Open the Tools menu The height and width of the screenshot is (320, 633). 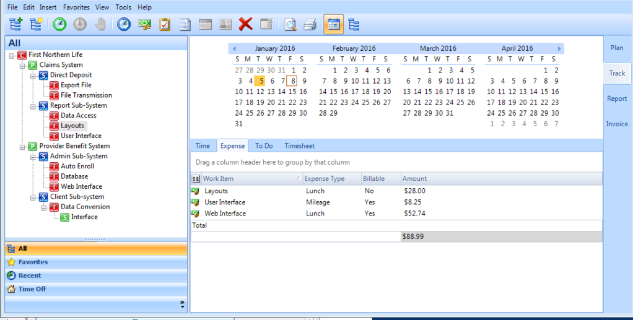click(123, 7)
